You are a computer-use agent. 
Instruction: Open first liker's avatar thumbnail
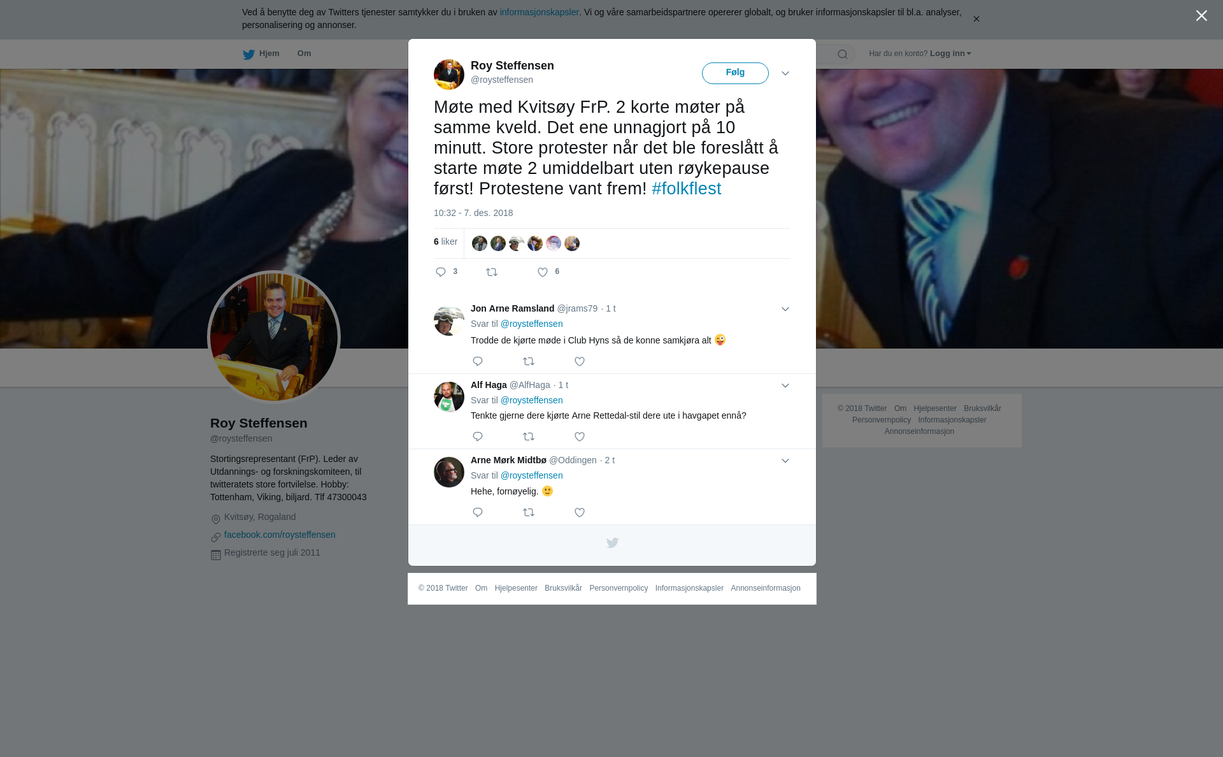point(480,243)
